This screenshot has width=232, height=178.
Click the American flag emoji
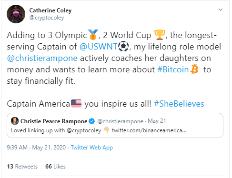point(76,103)
